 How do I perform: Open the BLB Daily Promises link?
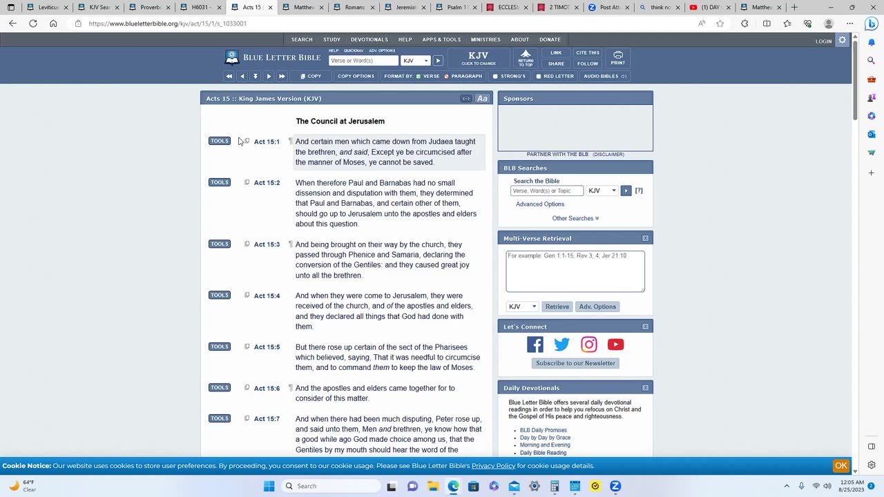[543, 430]
